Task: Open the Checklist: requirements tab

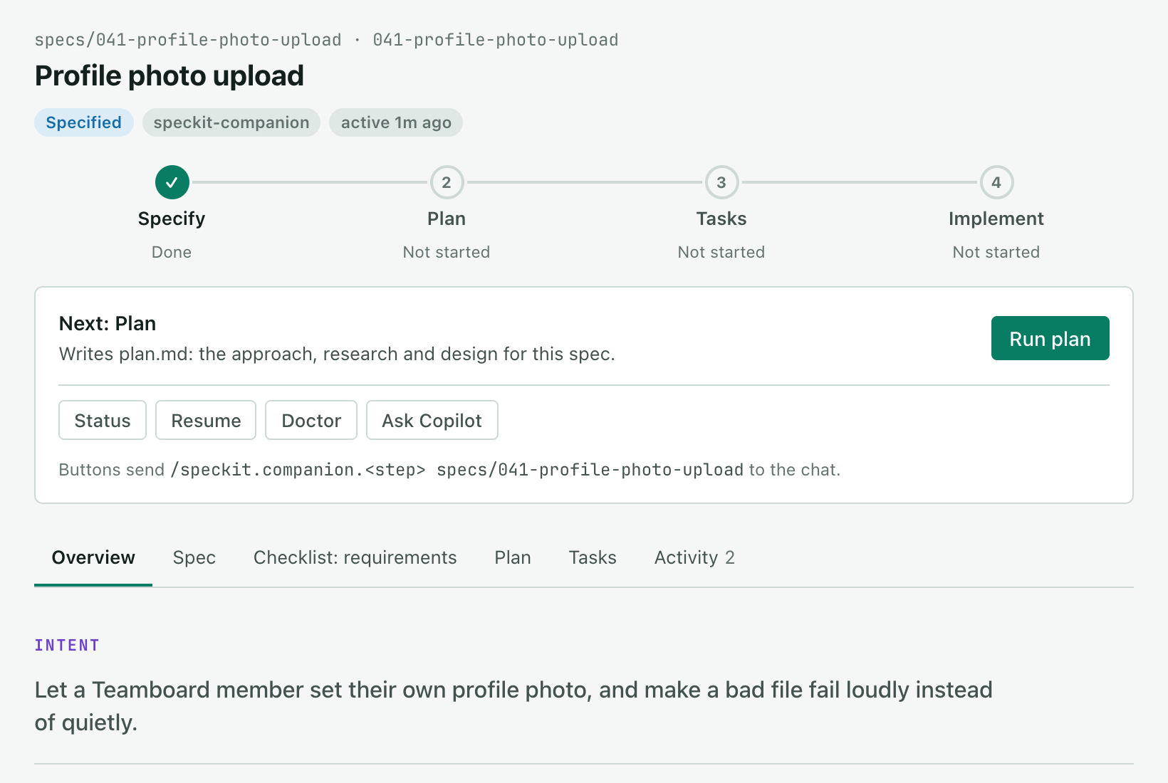Action: tap(355, 557)
